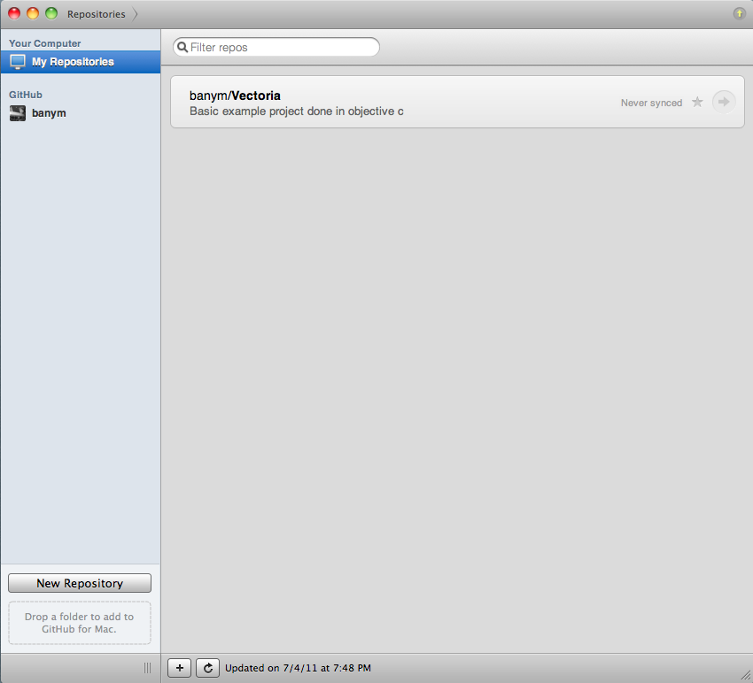The image size is (753, 683).
Task: Minimize window with yellow title bar button
Action: click(x=33, y=13)
